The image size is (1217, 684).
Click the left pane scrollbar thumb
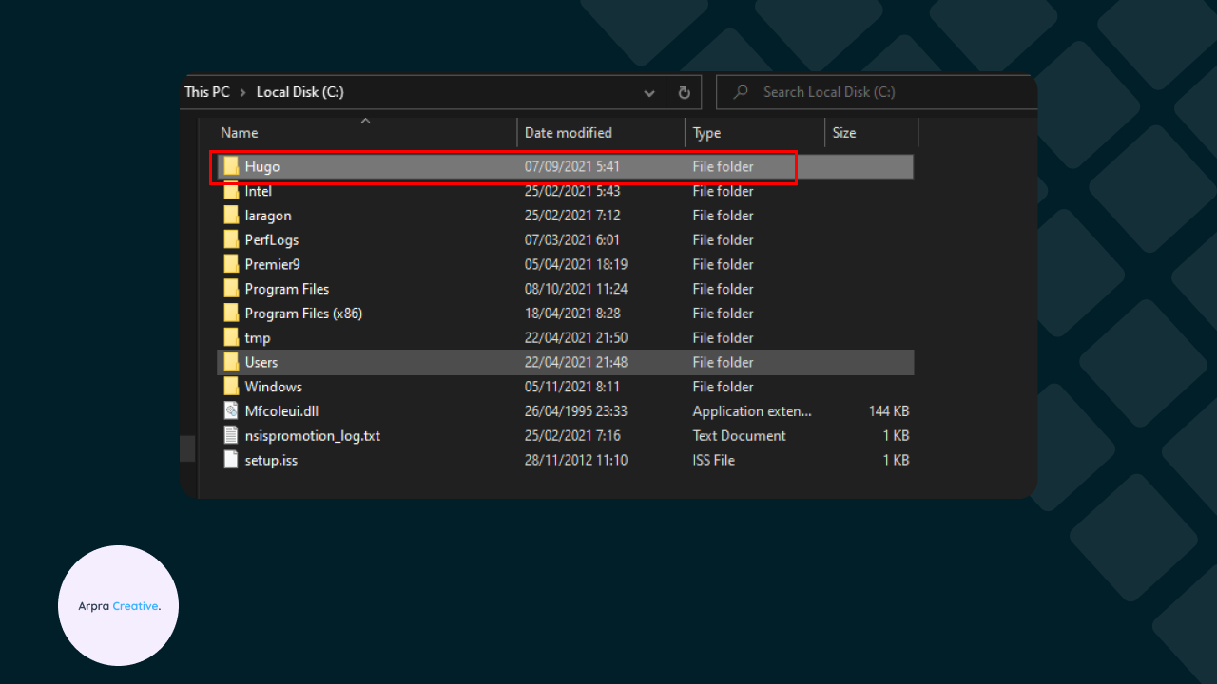point(187,448)
